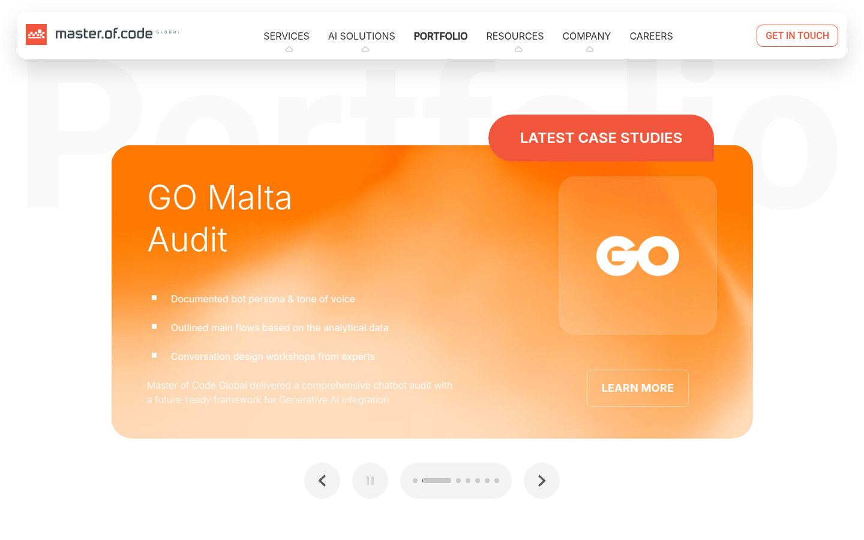Expand the Company menu chevron
The width and height of the screenshot is (864, 540).
(x=590, y=49)
